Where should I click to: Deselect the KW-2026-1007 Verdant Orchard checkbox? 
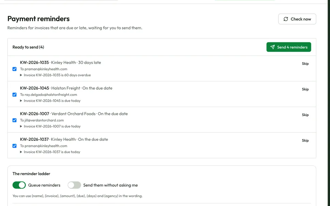click(x=14, y=120)
